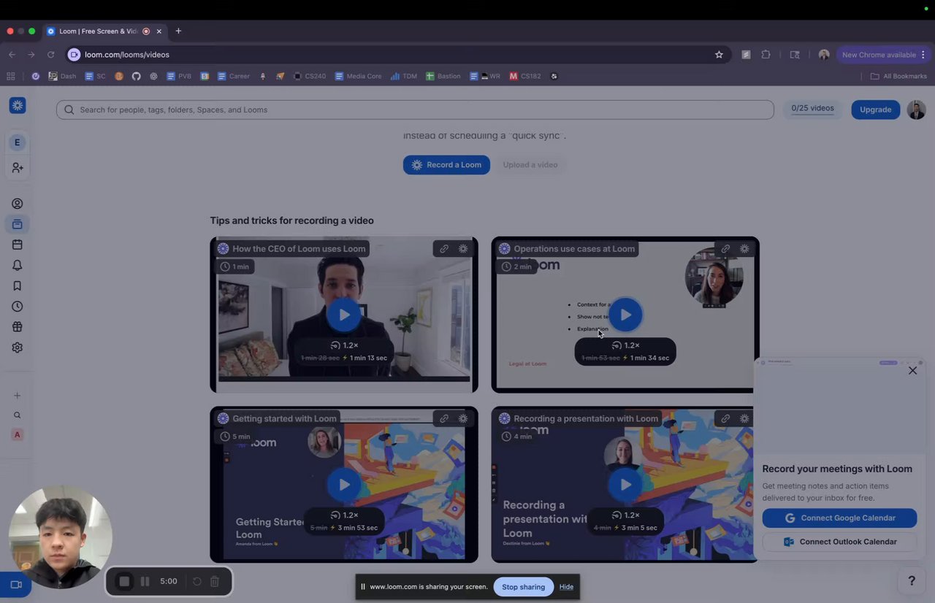Viewport: 935px width, 603px height.
Task: Click Loom AI icon on Recording a presentation card
Action: point(744,418)
